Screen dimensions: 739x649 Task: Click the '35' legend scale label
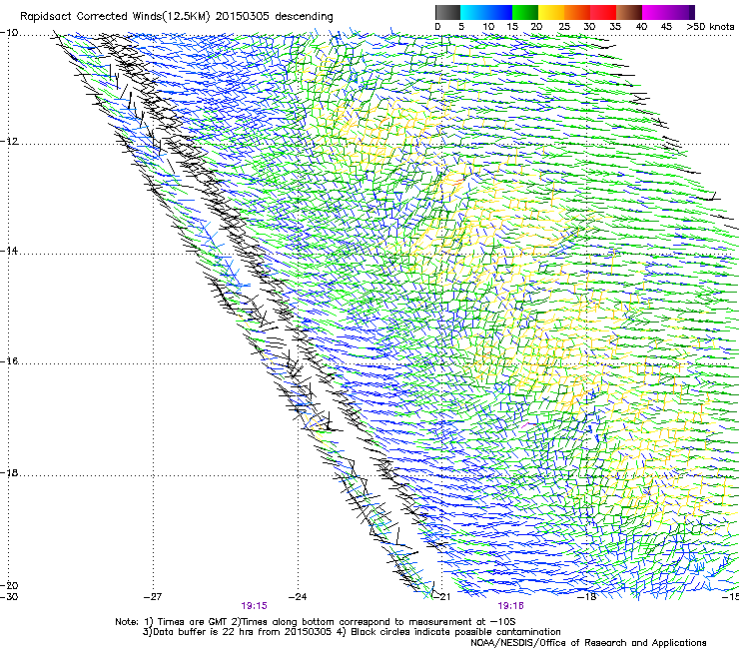tap(615, 27)
